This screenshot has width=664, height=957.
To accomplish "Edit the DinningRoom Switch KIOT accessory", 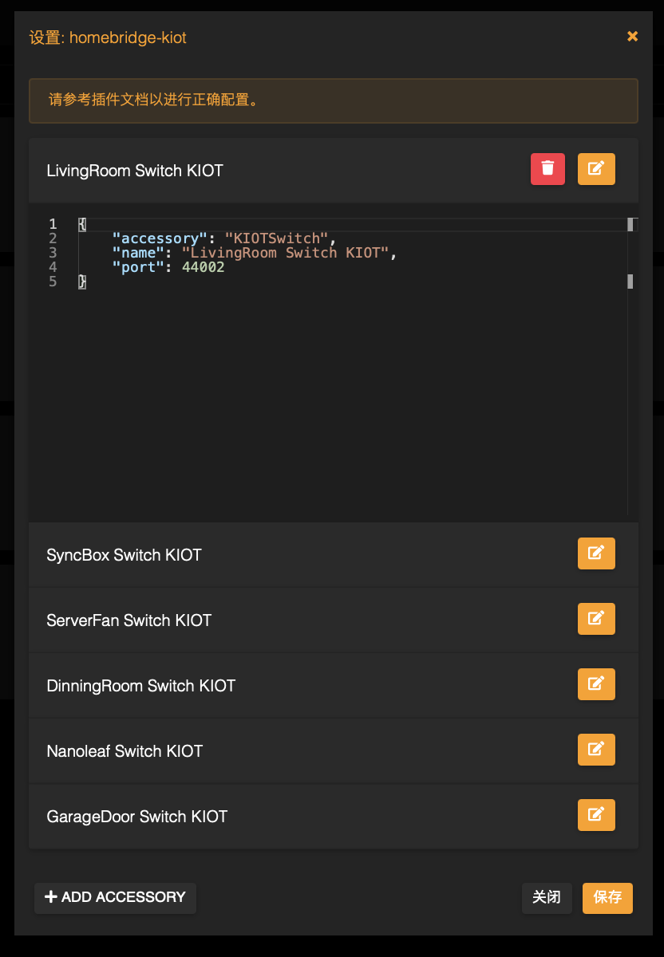I will 596,684.
